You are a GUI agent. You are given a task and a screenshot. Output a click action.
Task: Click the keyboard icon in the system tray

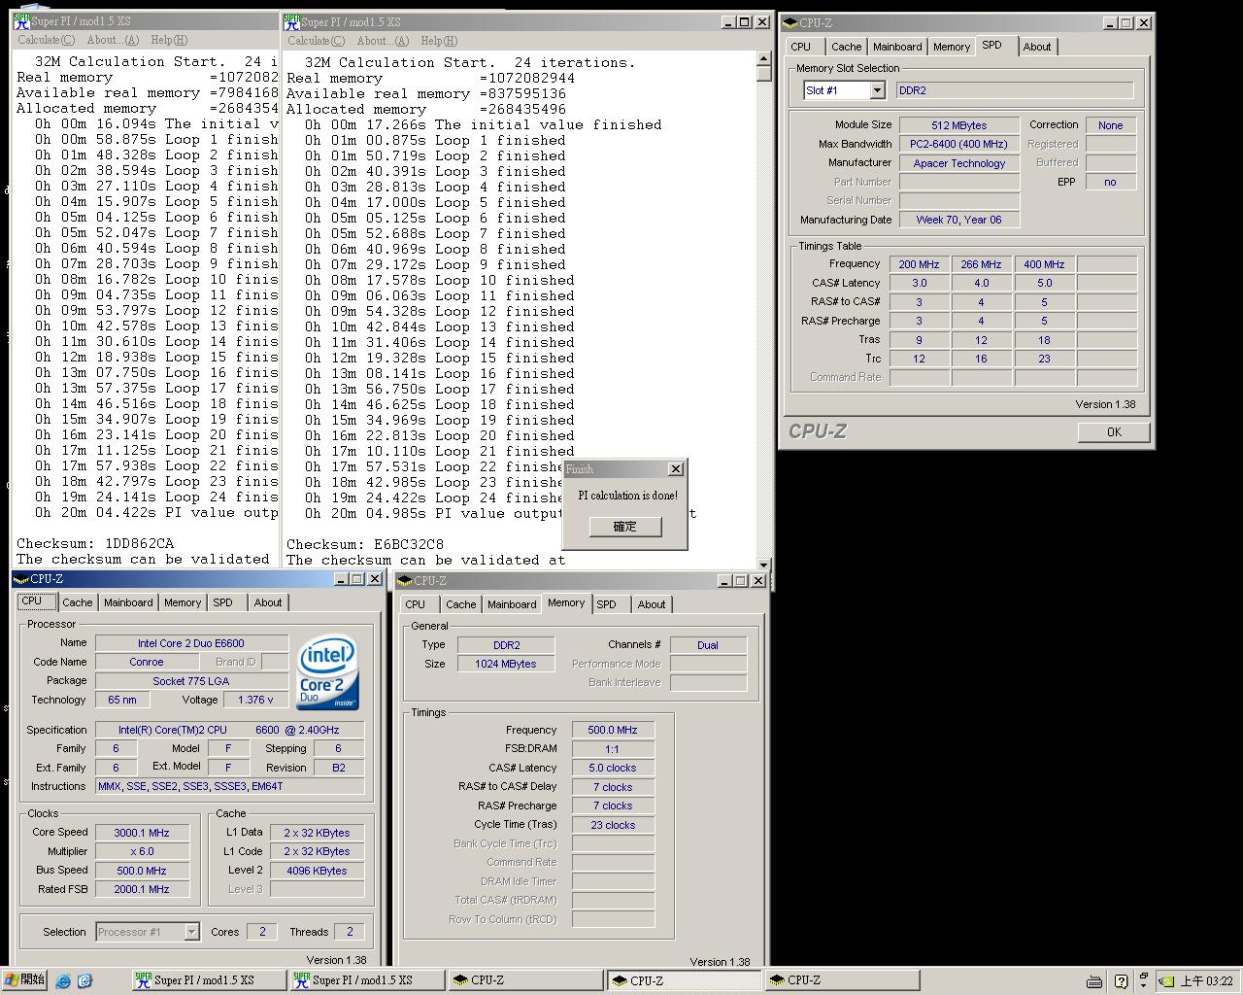click(1094, 980)
